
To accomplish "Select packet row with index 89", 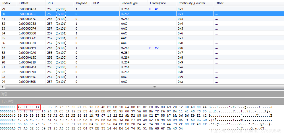I will point(142,57).
